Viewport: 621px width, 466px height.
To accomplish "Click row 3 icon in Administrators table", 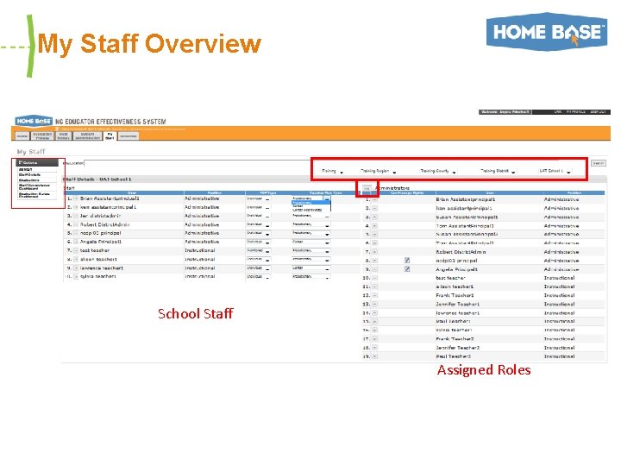I will click(374, 217).
